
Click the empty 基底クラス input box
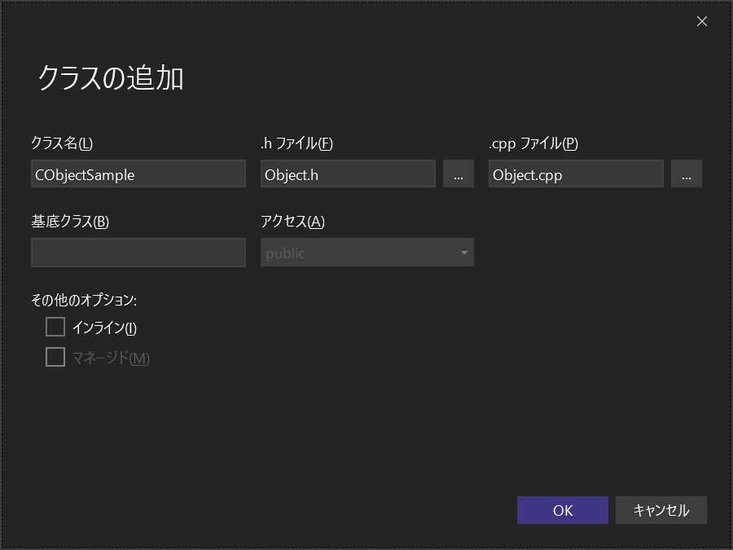138,253
